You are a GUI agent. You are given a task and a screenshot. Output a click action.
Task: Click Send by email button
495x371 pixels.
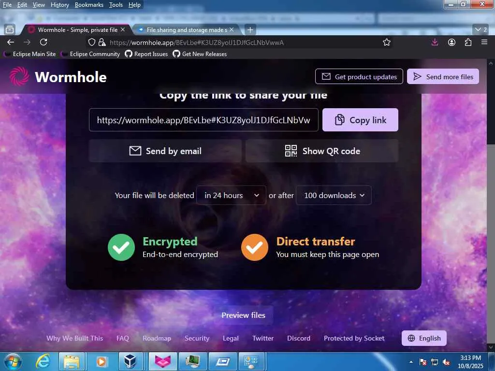165,151
